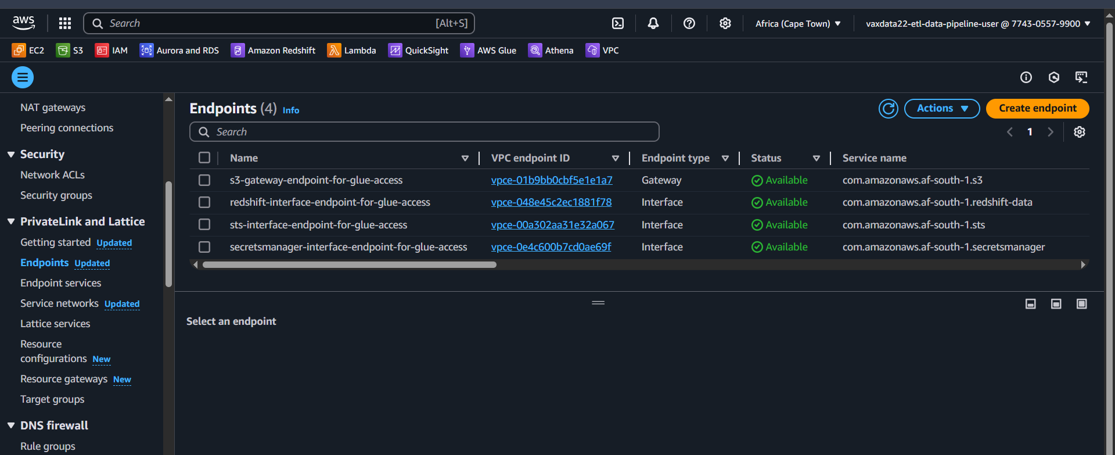Click the table horizontal scrollbar thumb
This screenshot has width=1115, height=455.
coord(349,265)
